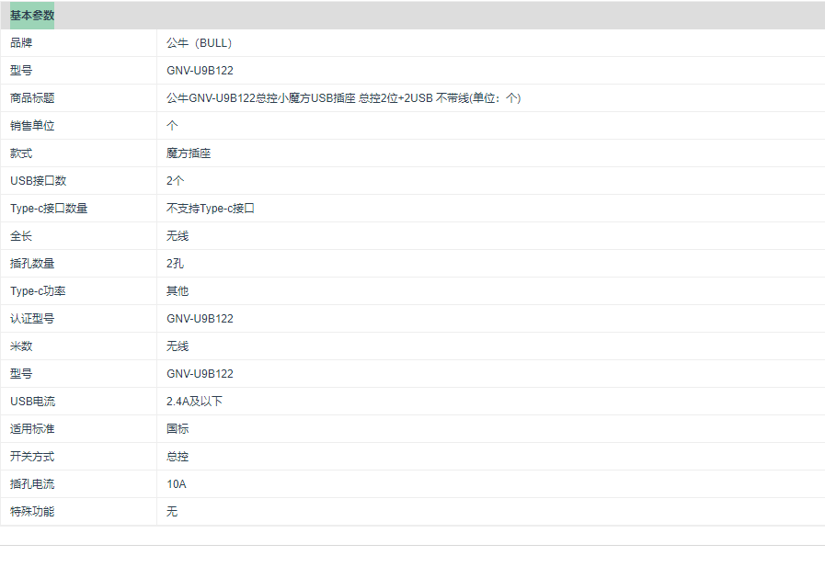The height and width of the screenshot is (567, 825).
Task: Select the USB接口数 label
Action: (x=38, y=181)
